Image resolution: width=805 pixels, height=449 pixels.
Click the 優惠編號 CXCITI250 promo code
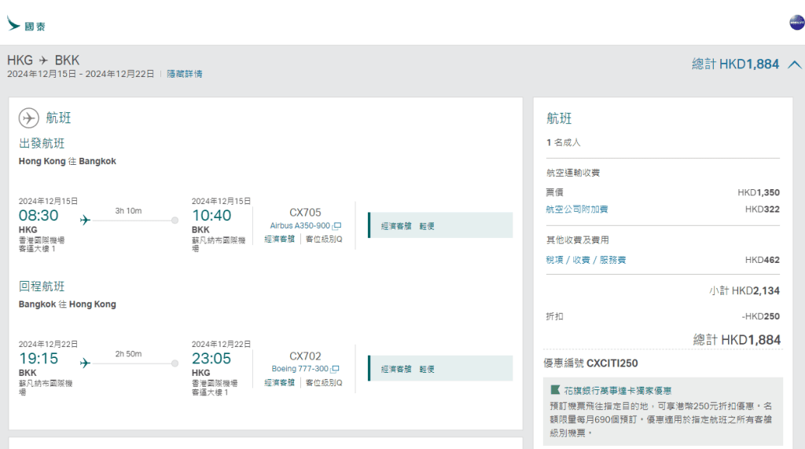pyautogui.click(x=590, y=363)
